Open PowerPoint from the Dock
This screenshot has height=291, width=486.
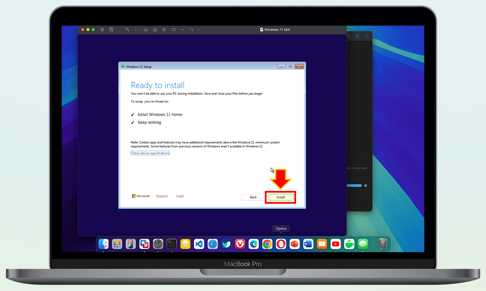pos(294,244)
